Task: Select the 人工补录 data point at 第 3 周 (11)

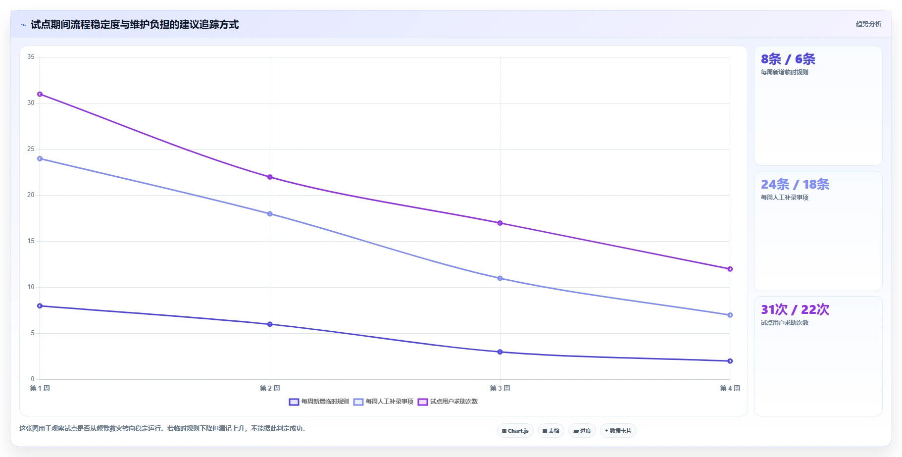Action: [500, 278]
